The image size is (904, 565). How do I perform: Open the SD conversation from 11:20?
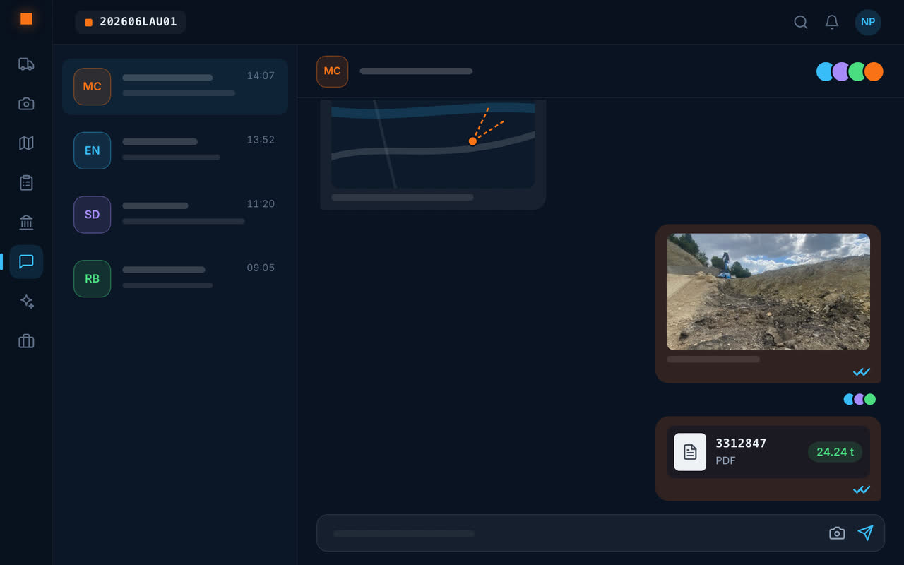[174, 215]
